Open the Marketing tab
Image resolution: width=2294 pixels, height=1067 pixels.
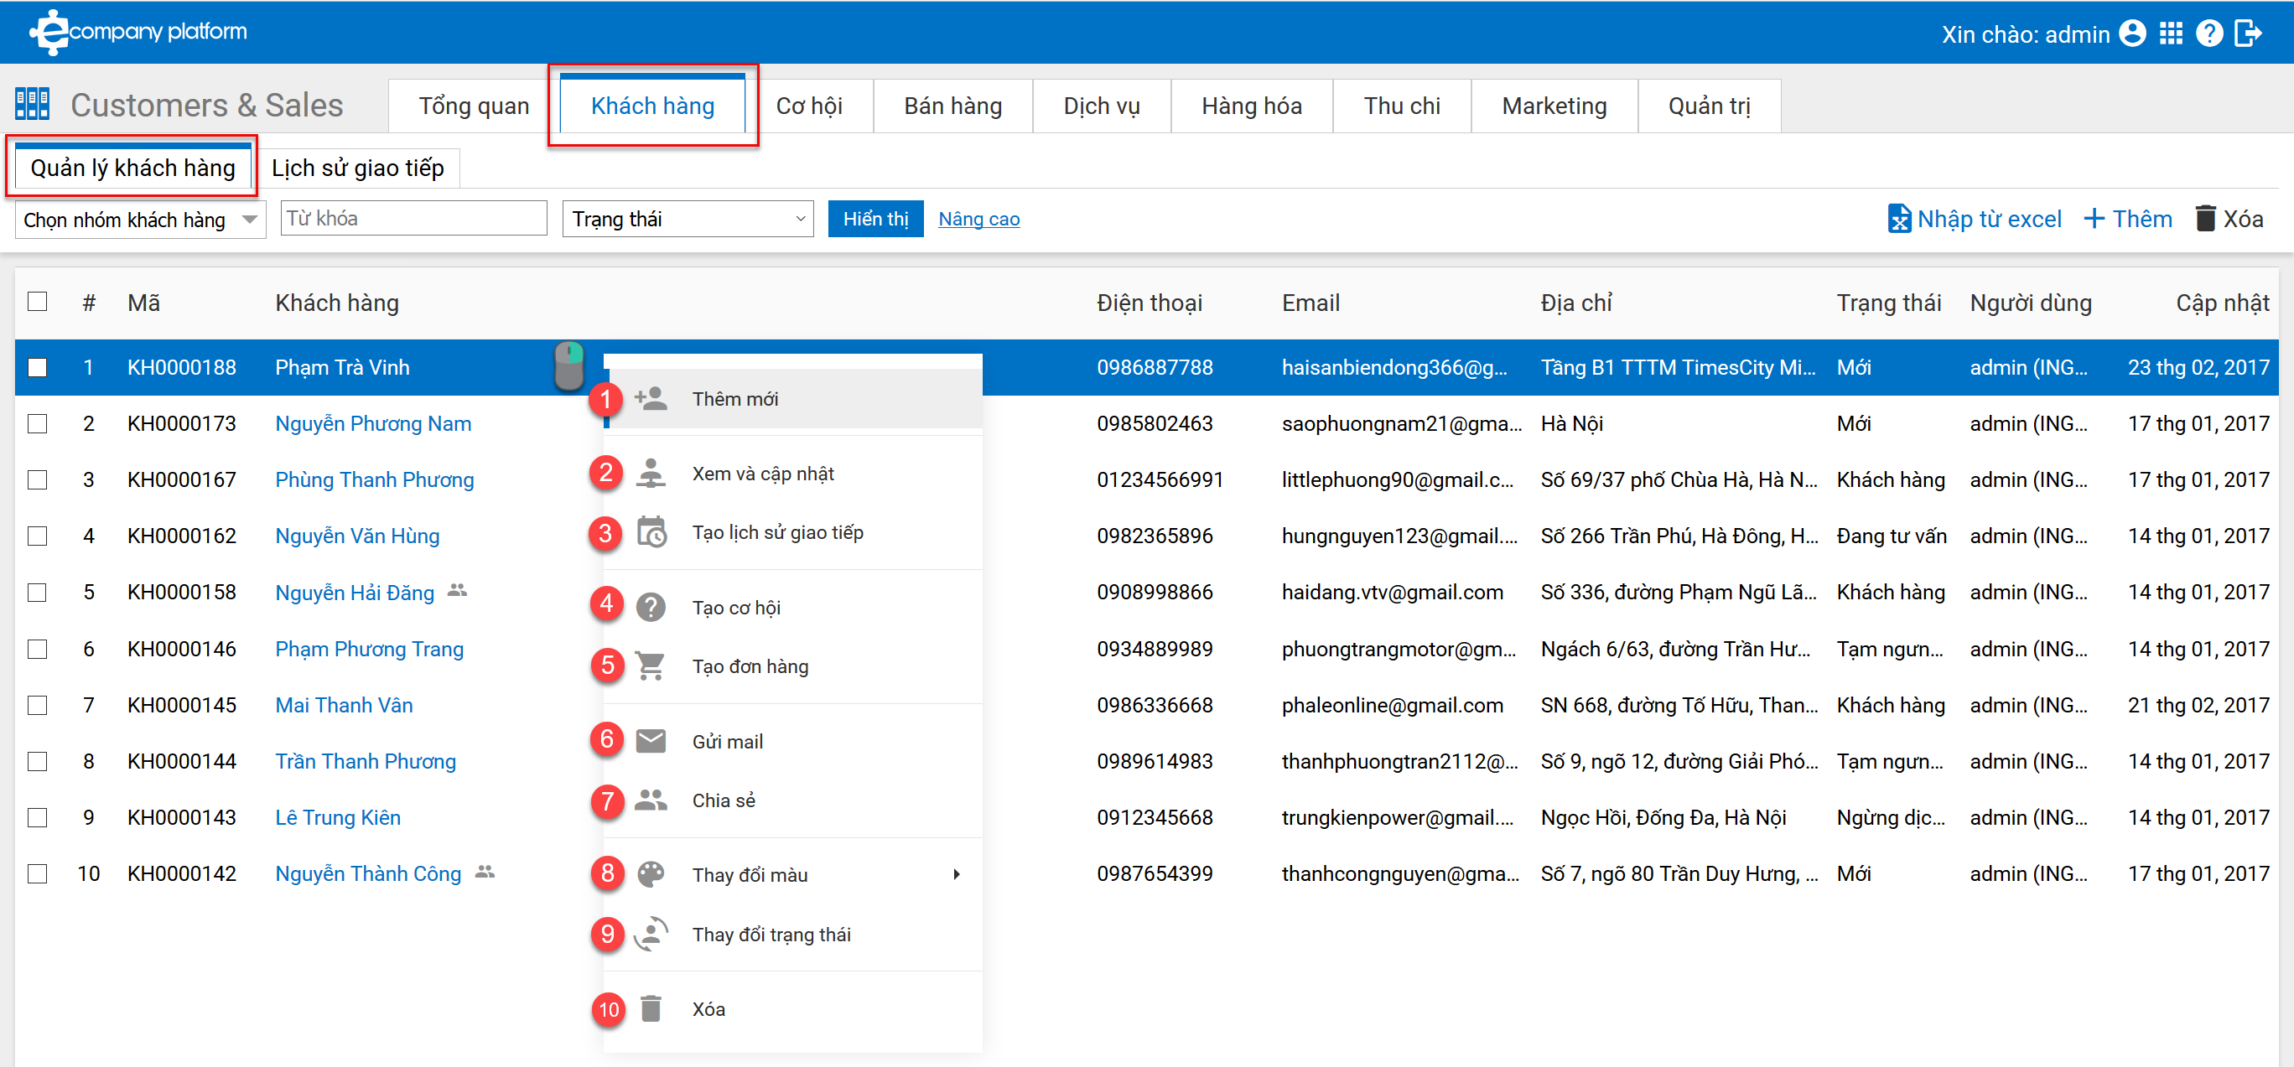1554,106
